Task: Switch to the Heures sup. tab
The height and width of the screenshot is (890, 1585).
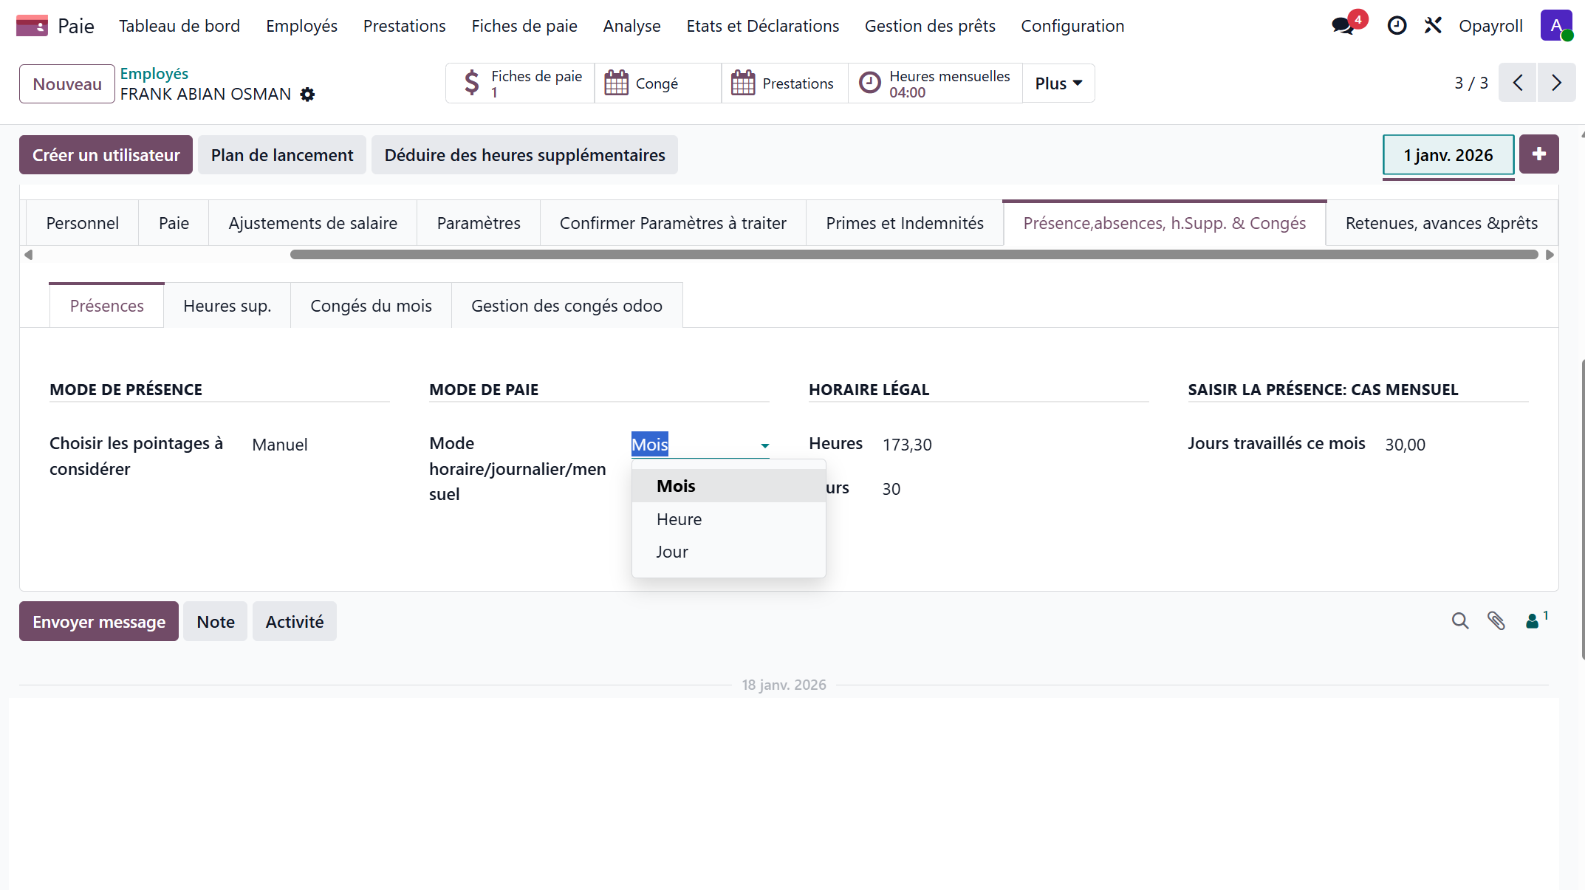Action: point(227,306)
